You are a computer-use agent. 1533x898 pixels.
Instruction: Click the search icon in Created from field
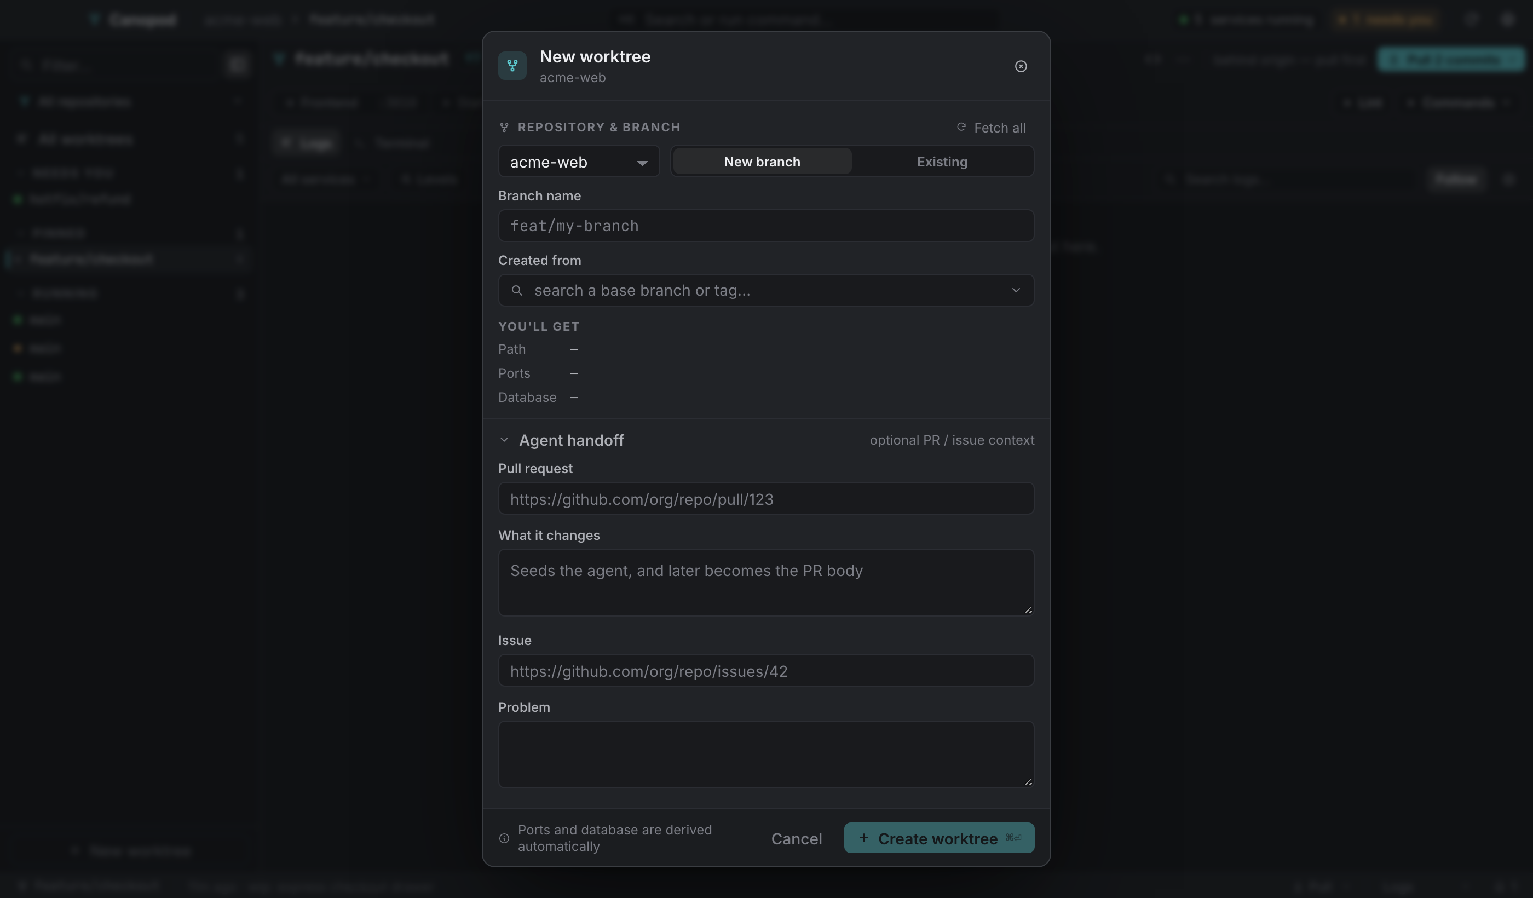pos(516,290)
